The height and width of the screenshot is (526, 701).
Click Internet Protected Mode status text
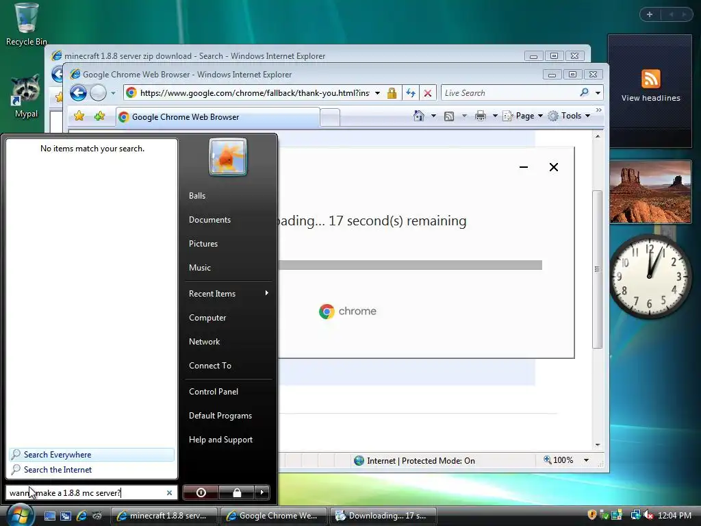pos(421,461)
